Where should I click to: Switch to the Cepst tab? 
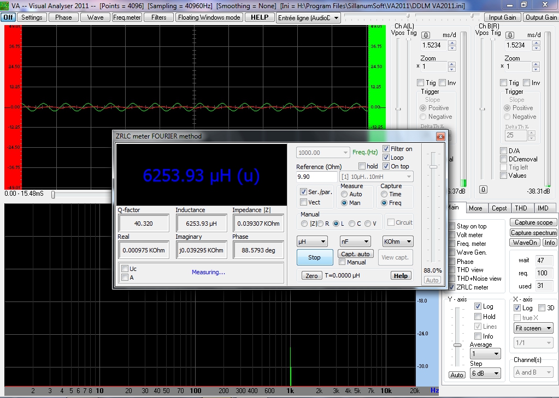(499, 208)
